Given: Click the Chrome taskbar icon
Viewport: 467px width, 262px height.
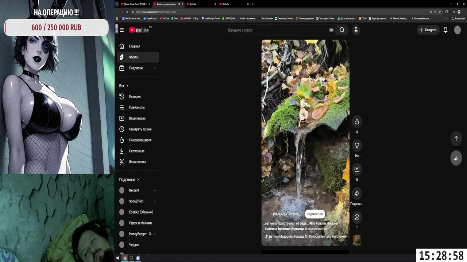Looking at the screenshot, I should (124, 258).
